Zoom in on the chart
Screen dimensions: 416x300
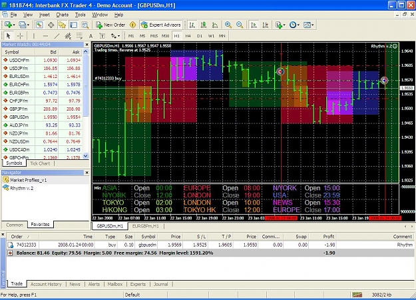click(228, 25)
